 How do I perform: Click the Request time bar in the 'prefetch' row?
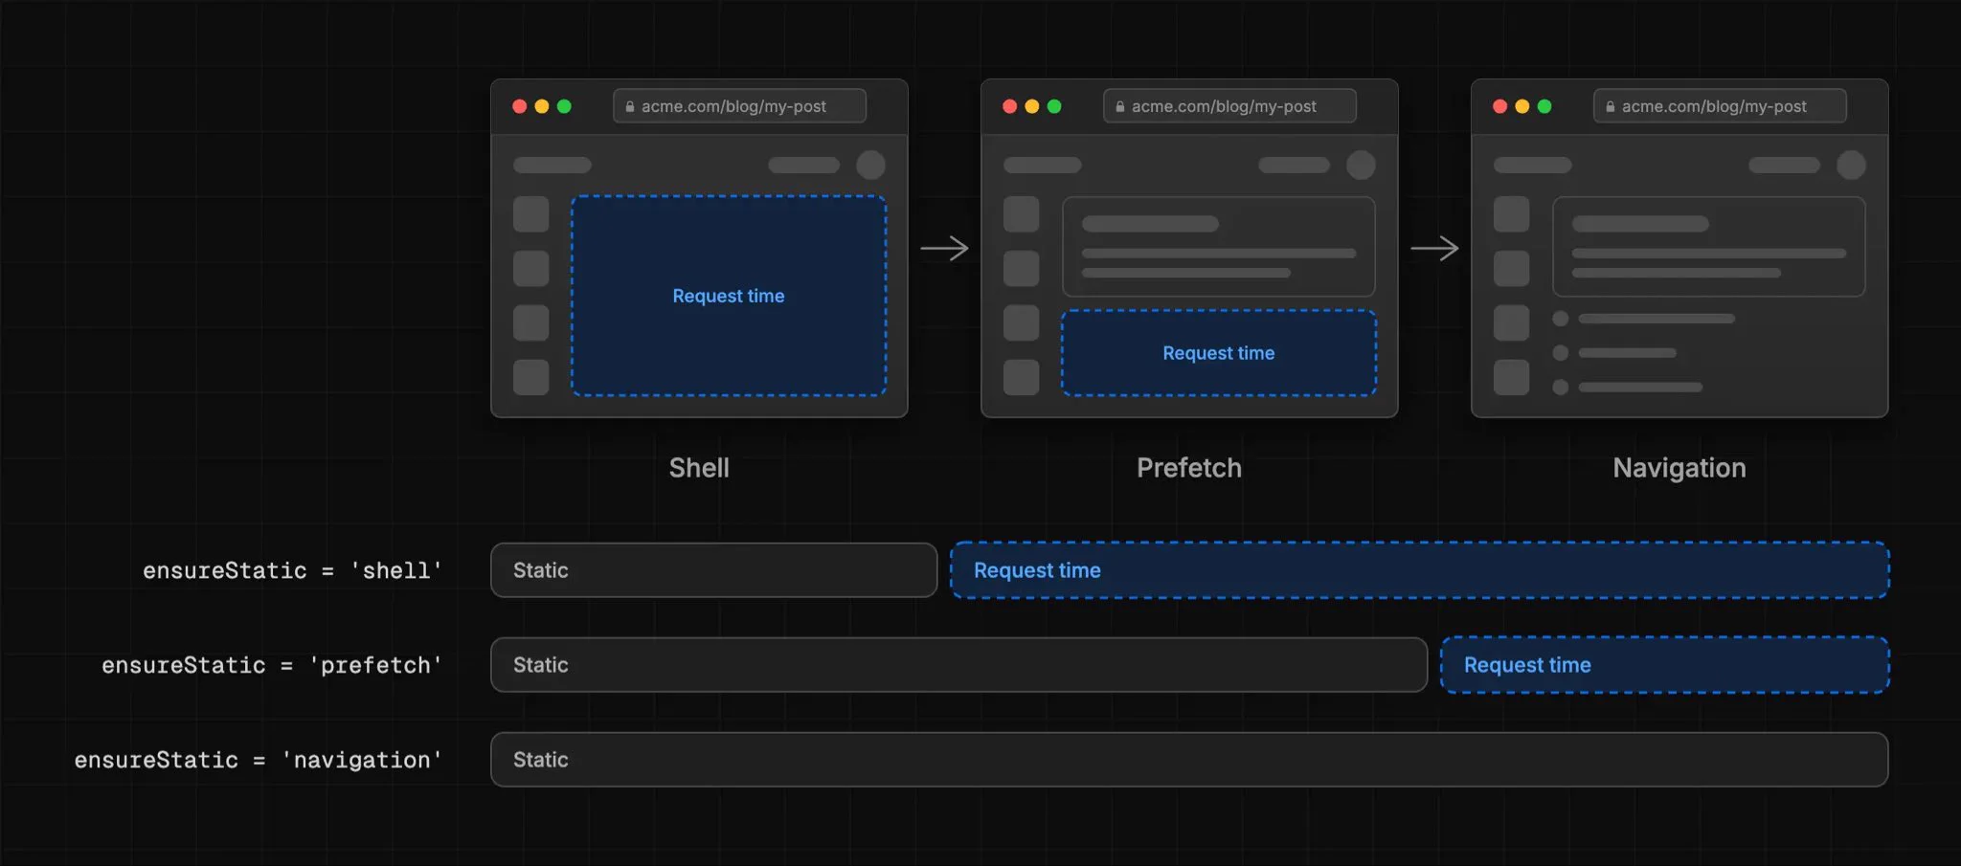point(1665,665)
